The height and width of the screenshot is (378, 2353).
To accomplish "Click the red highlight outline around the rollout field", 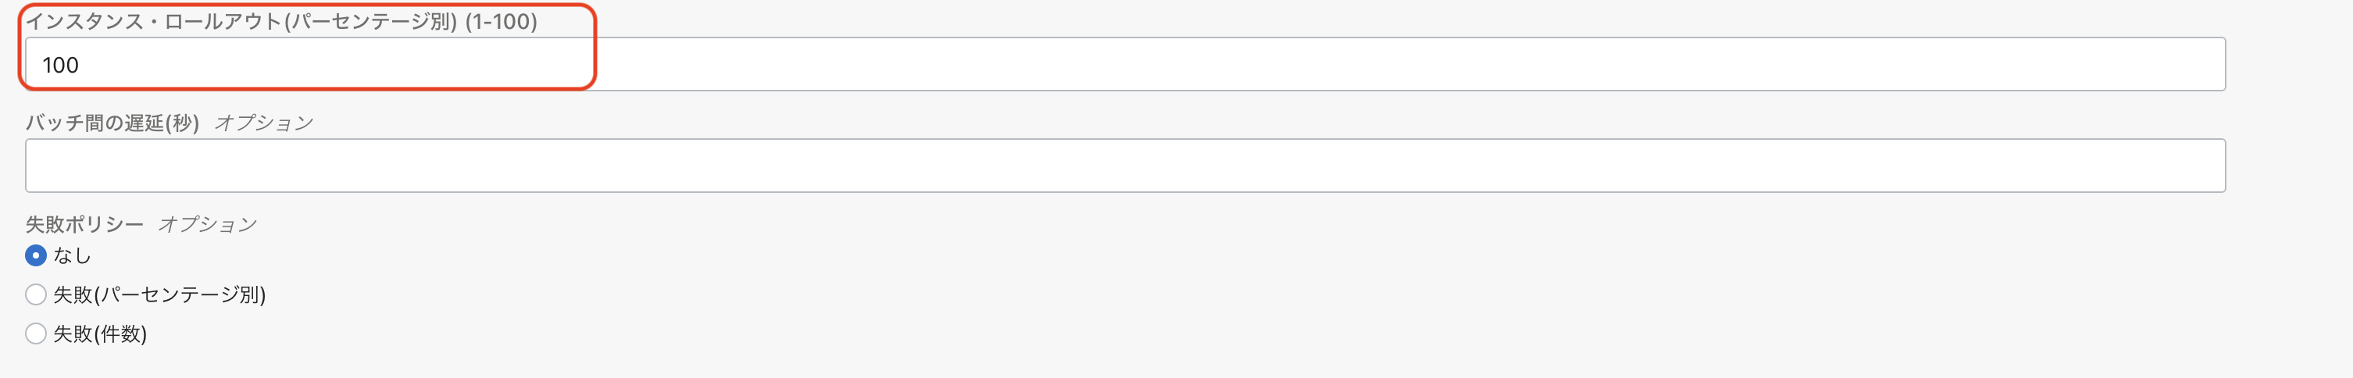I will [594, 45].
